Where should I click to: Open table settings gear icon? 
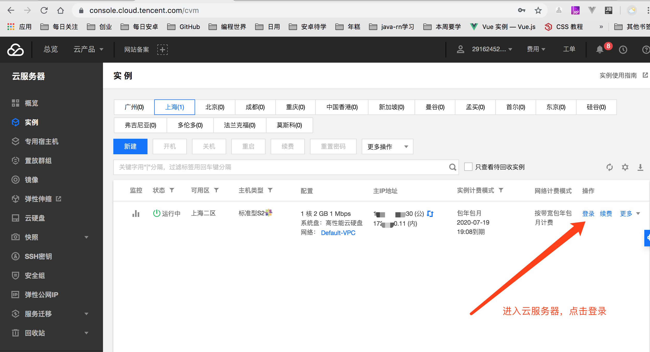point(625,167)
